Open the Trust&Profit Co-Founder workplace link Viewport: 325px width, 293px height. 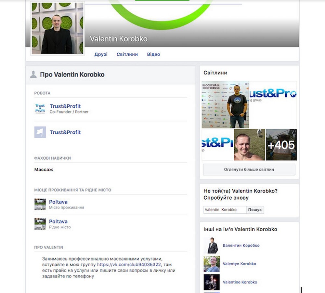click(65, 106)
